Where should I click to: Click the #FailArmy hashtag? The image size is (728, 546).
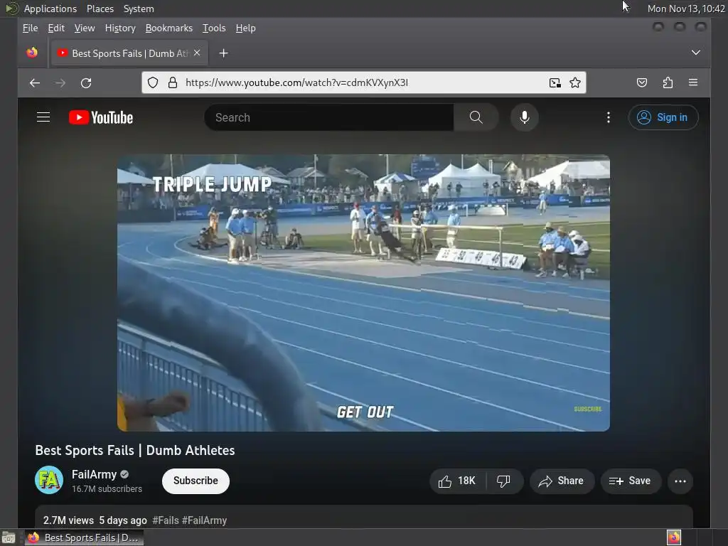pos(204,520)
